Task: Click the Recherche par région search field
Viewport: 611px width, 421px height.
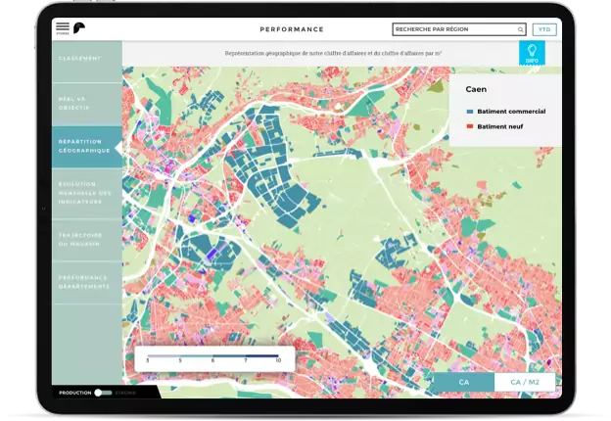Action: pos(450,29)
